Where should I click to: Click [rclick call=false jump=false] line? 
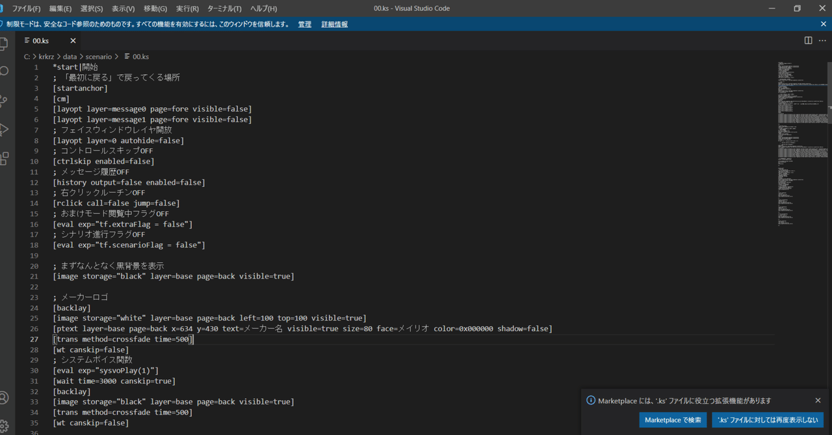[116, 203]
